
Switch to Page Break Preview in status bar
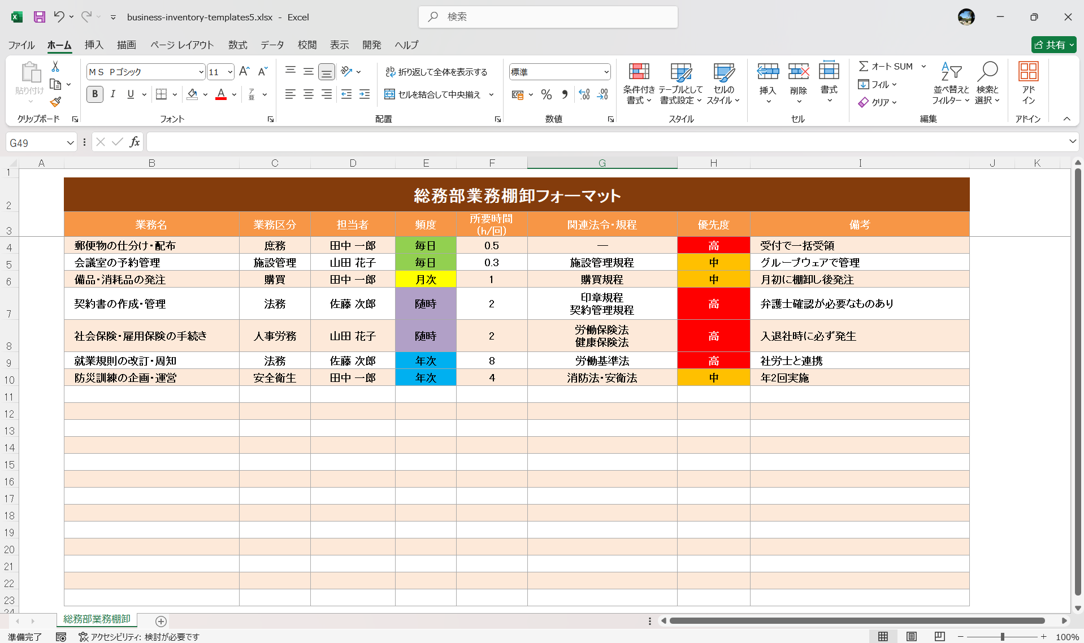pyautogui.click(x=939, y=637)
